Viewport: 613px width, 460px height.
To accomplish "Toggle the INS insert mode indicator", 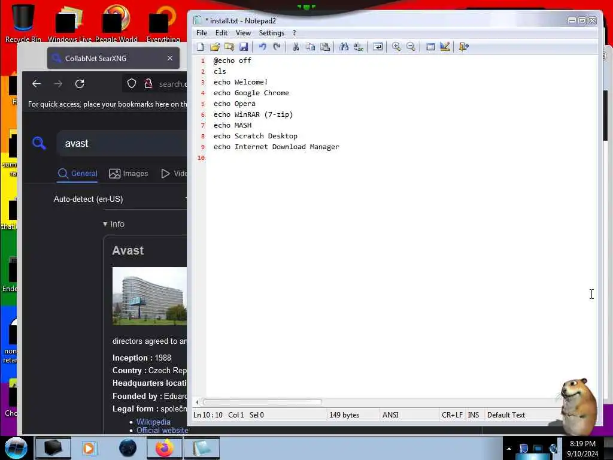I will 474,415.
